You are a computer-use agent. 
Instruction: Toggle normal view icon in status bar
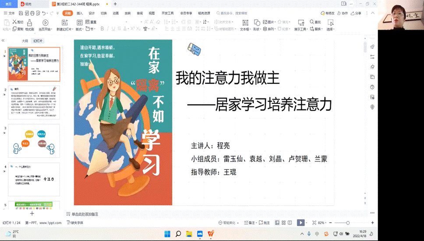pos(277,223)
